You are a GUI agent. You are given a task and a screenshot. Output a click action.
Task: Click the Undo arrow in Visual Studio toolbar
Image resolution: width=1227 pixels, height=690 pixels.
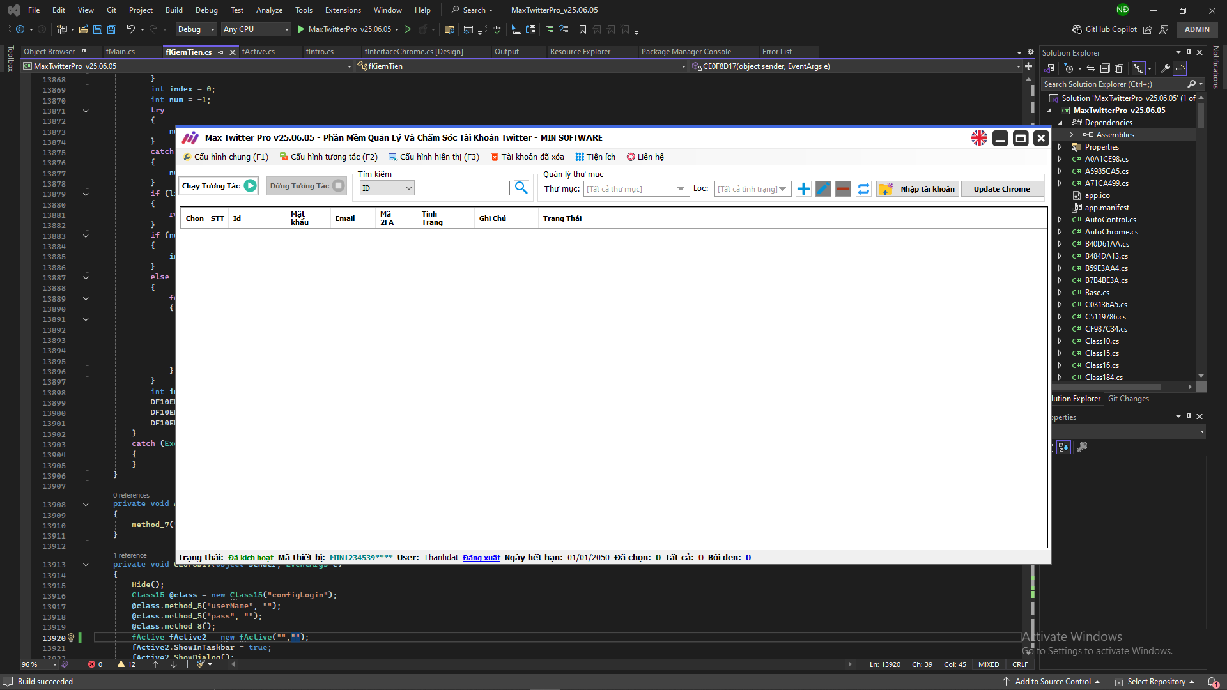pos(130,29)
